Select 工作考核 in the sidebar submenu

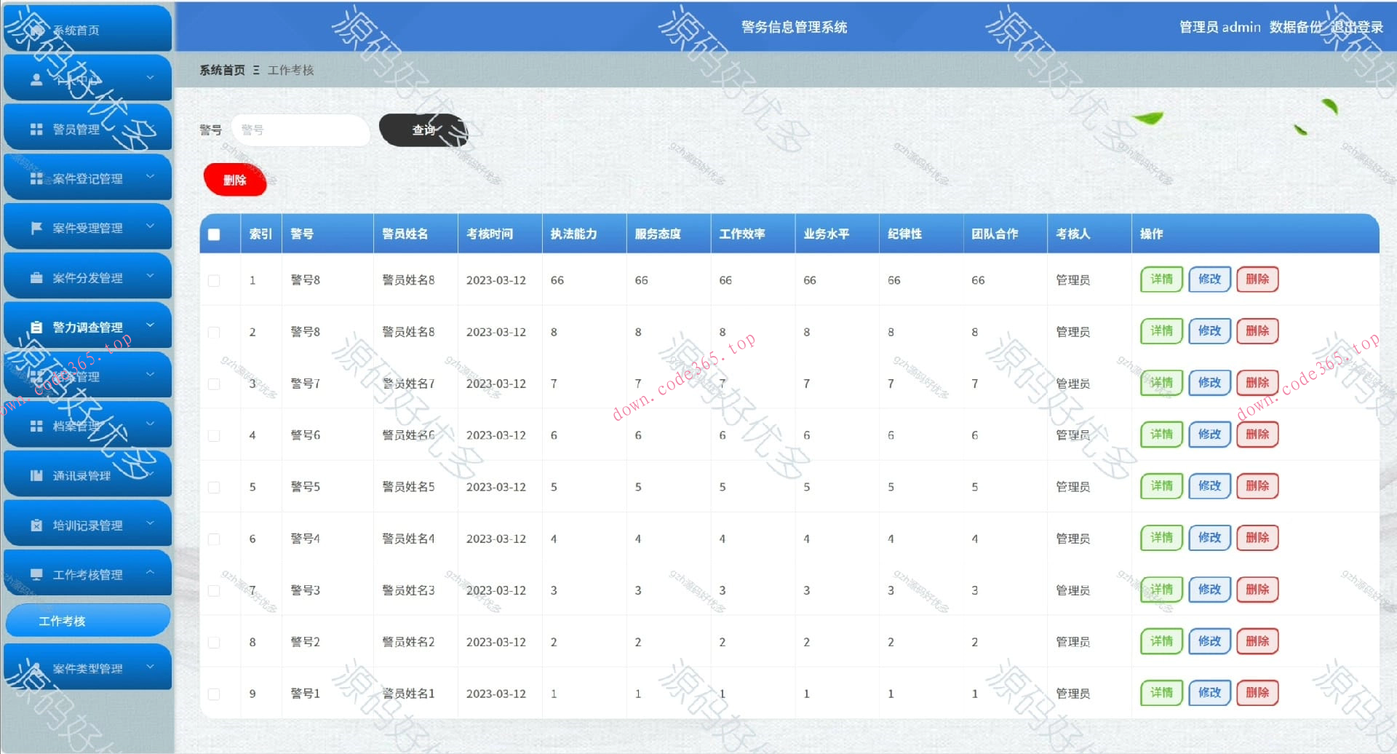pos(62,621)
